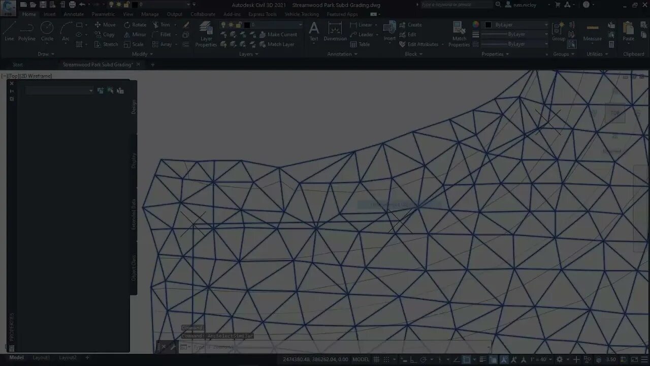Activate the Array command
The image size is (650, 366).
click(x=162, y=44)
